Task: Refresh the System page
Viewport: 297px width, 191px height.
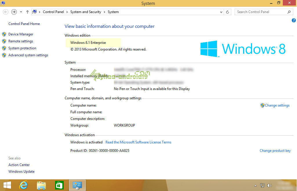Action: point(227,12)
